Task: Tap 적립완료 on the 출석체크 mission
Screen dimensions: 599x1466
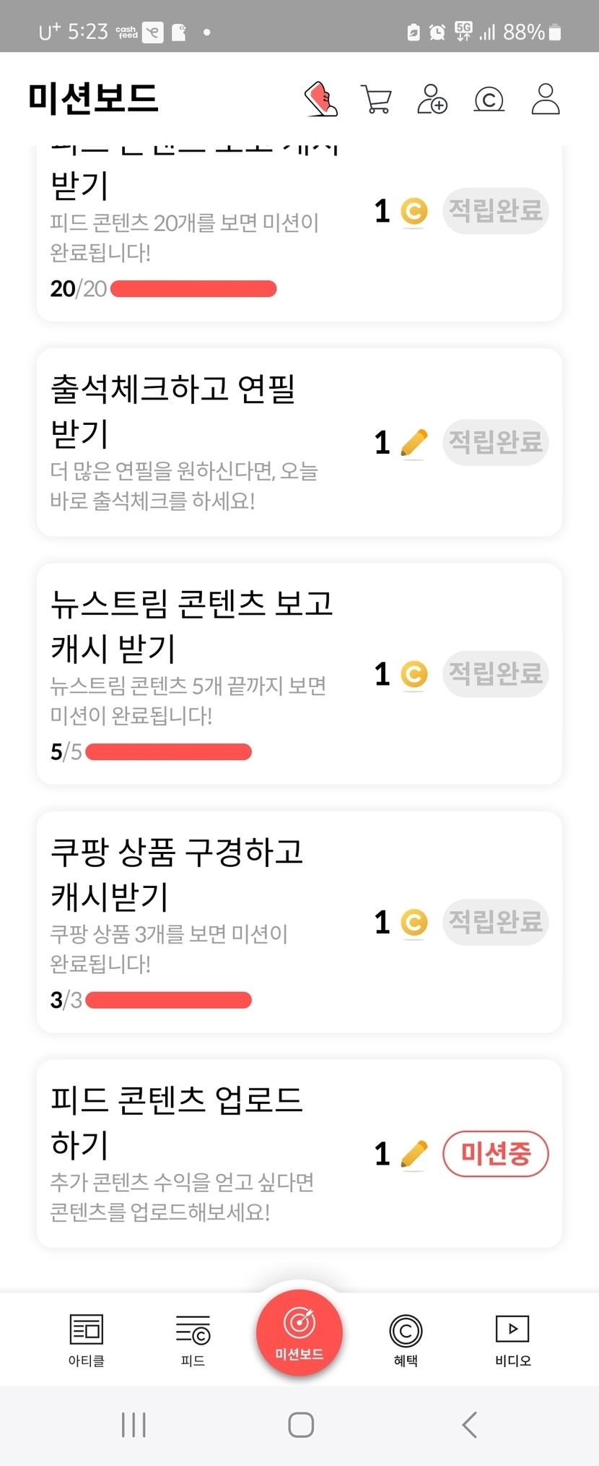Action: pos(496,442)
